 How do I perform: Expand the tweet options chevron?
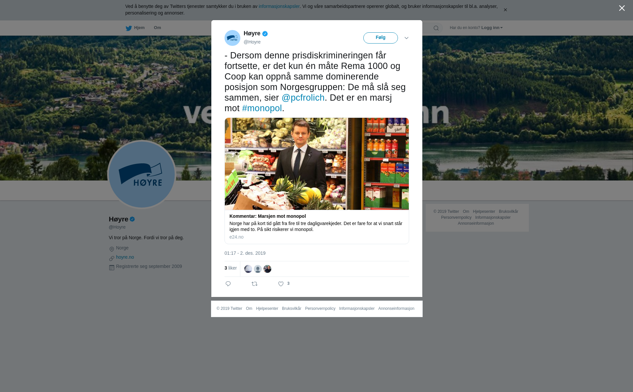pos(407,38)
